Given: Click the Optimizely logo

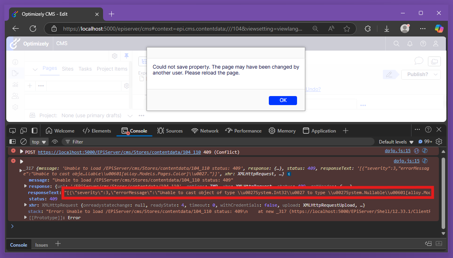Looking at the screenshot, I should pyautogui.click(x=29, y=44).
